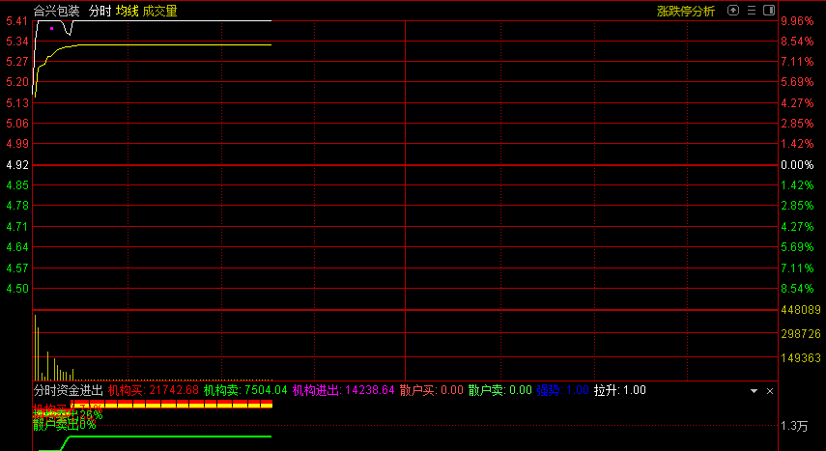Click the 合兴包装 stock name
826x451 pixels.
click(x=56, y=12)
